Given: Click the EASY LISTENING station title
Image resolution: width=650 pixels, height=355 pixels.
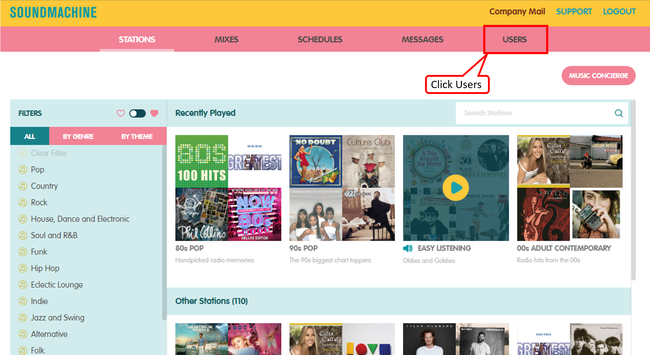Looking at the screenshot, I should [x=444, y=248].
